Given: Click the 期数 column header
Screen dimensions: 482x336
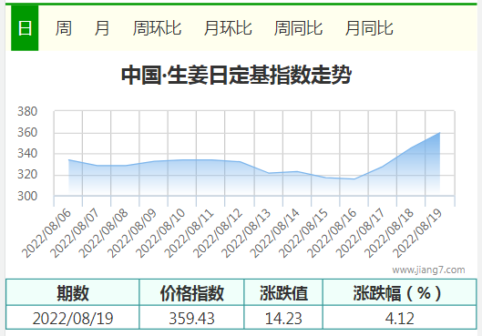Looking at the screenshot, I should point(73,292).
